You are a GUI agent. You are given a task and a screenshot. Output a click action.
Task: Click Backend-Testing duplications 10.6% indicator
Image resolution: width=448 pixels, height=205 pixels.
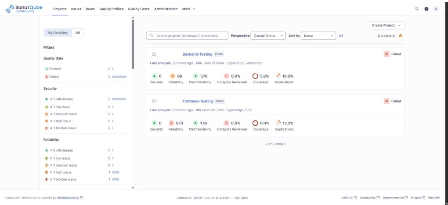pos(278,76)
